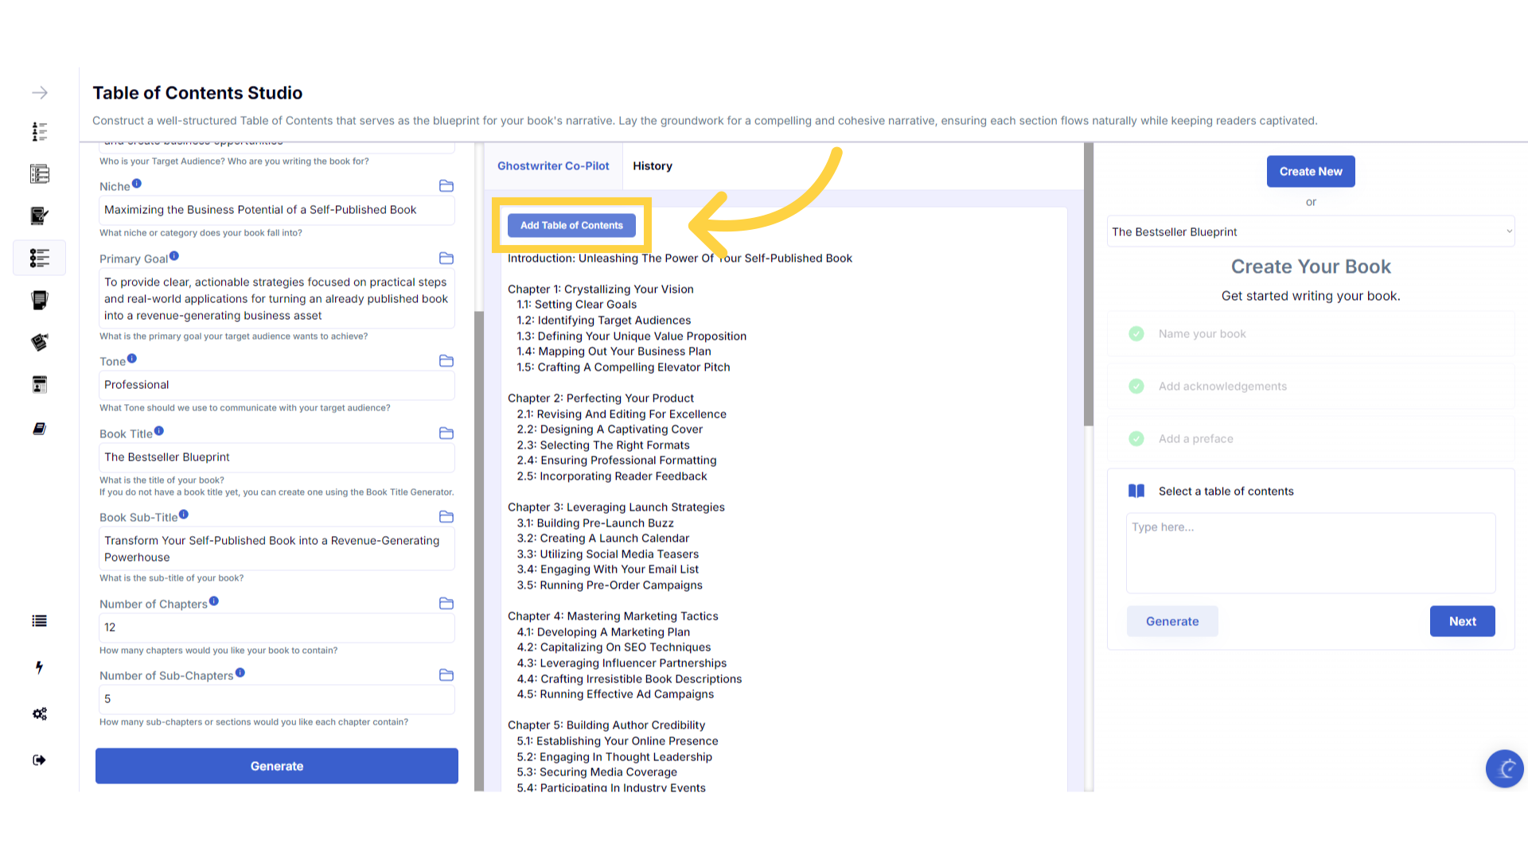Toggle the Name your book checkmark
This screenshot has width=1528, height=859.
tap(1136, 334)
